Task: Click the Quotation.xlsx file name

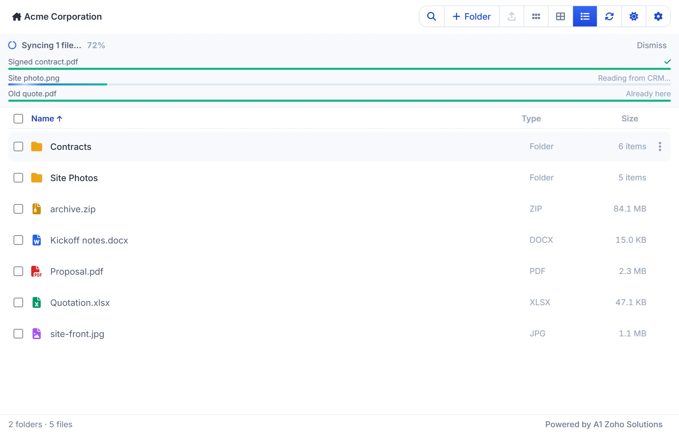Action: click(80, 302)
